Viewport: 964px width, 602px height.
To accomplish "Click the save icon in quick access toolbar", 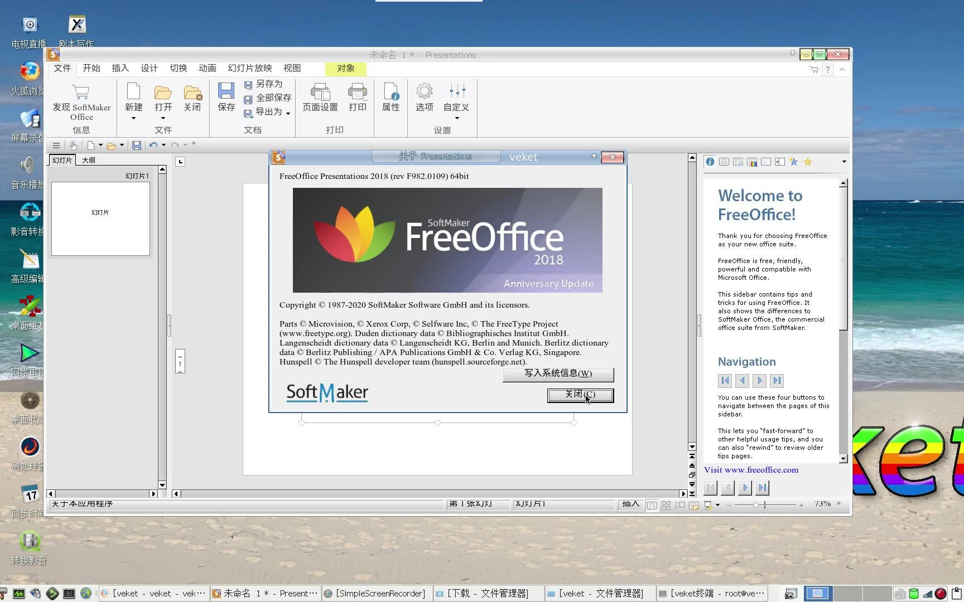I will point(137,145).
